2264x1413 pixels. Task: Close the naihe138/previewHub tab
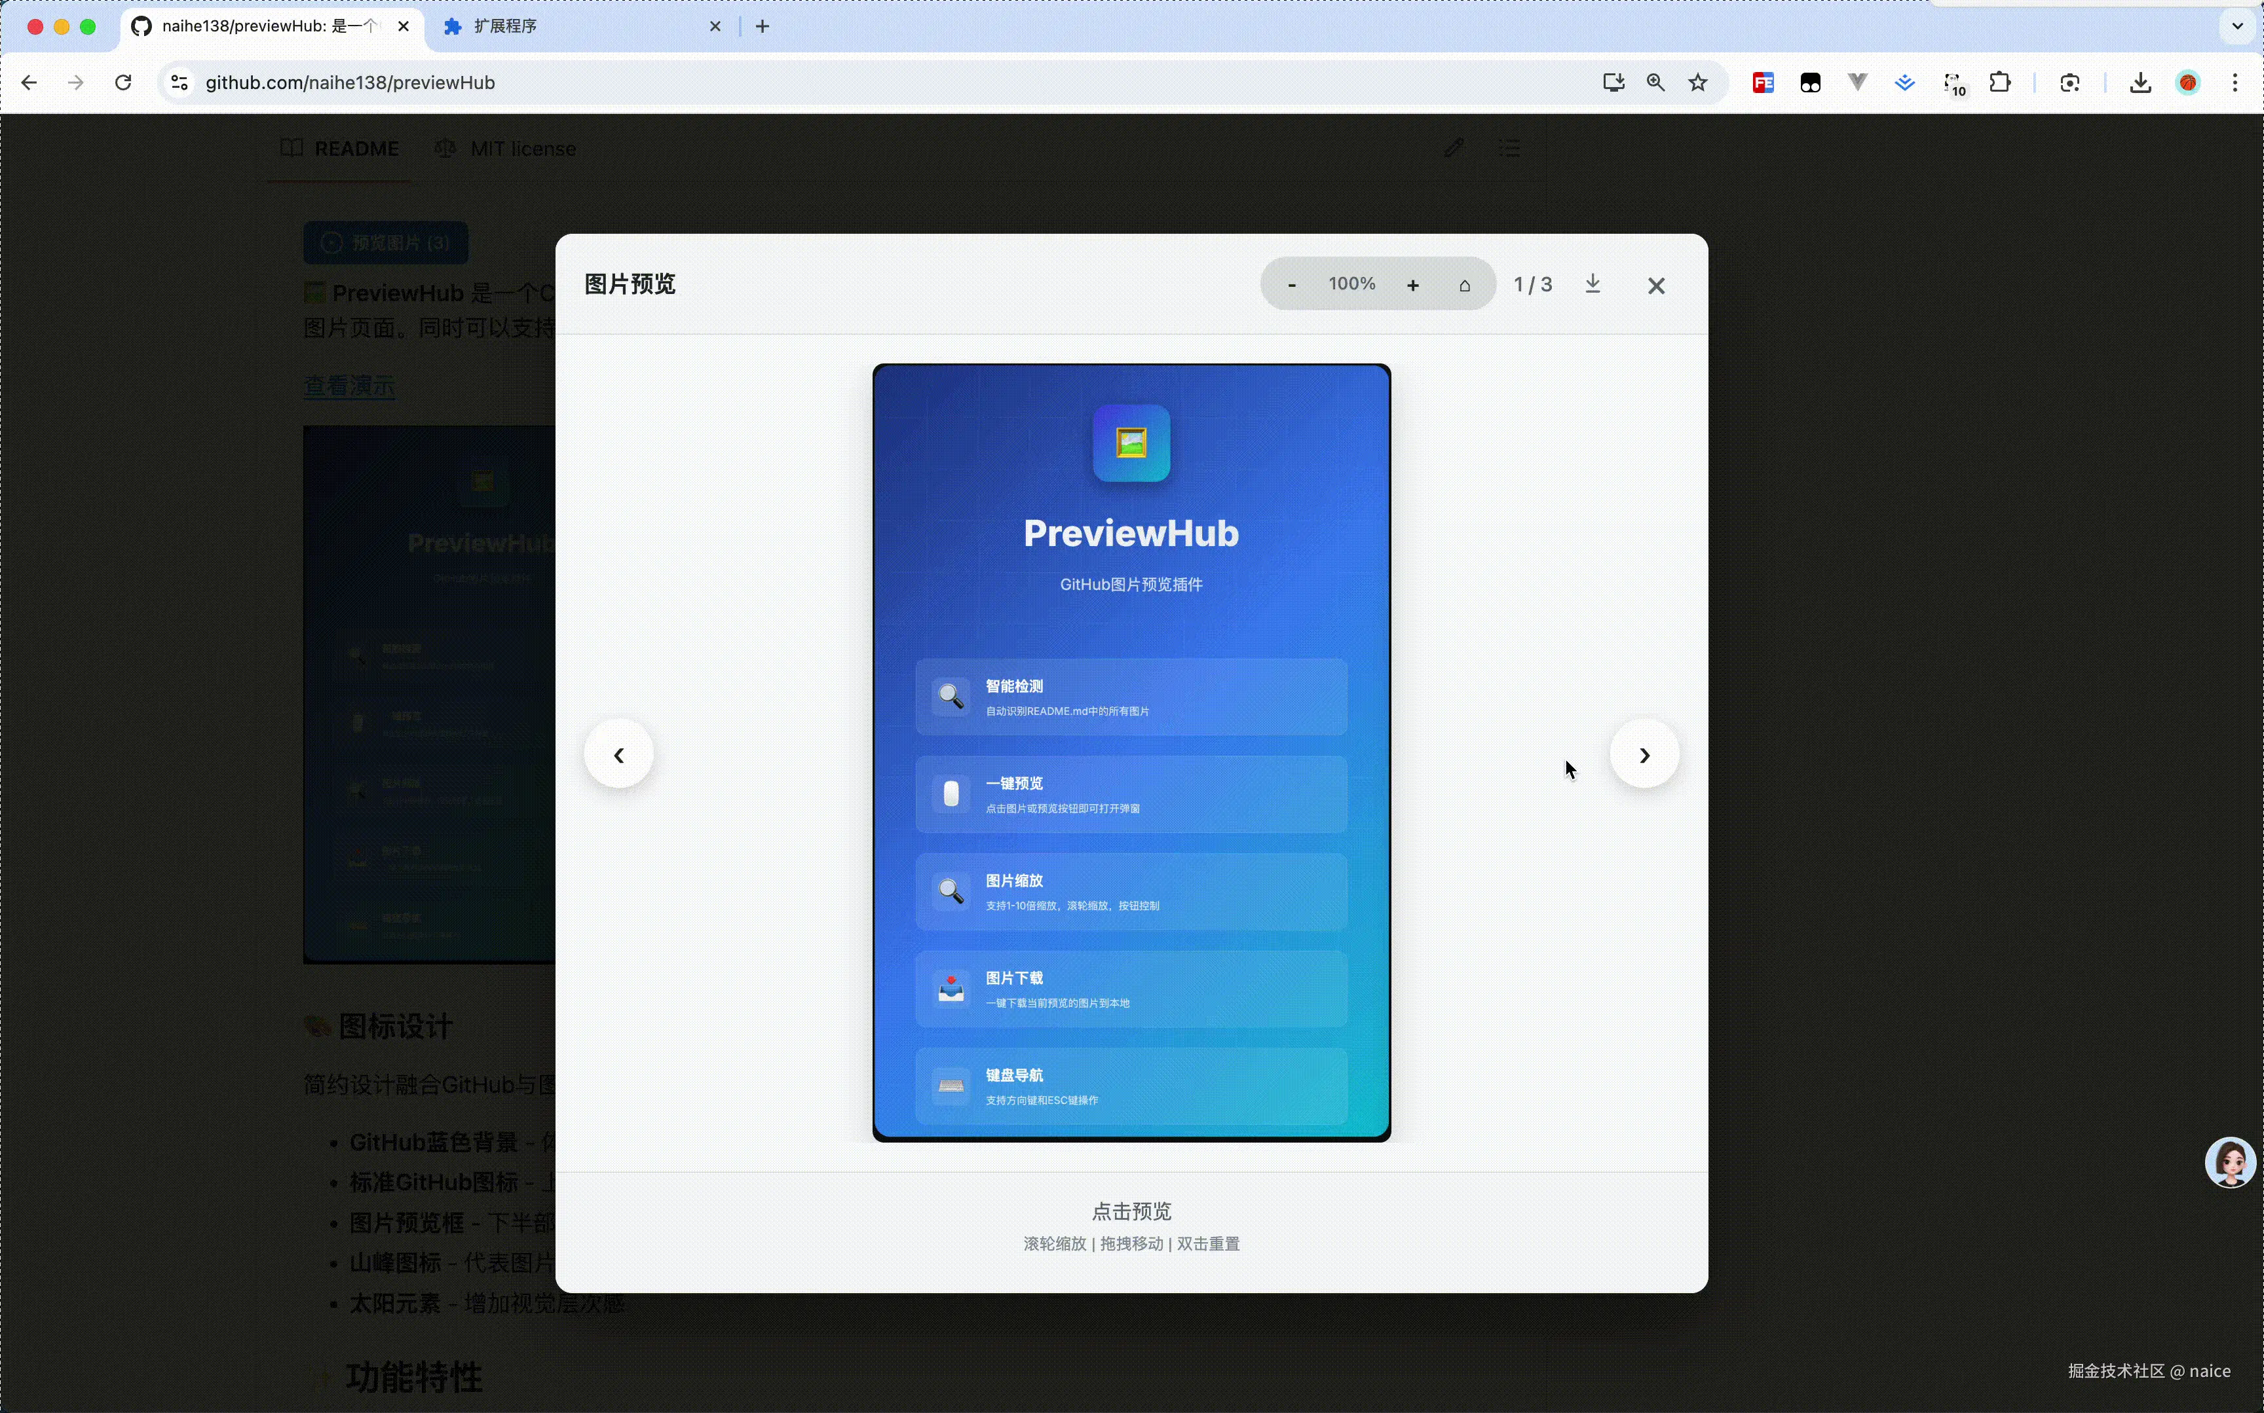(x=404, y=26)
